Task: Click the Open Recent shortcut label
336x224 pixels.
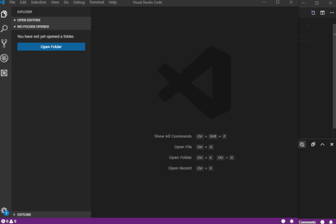Action: pos(180,168)
